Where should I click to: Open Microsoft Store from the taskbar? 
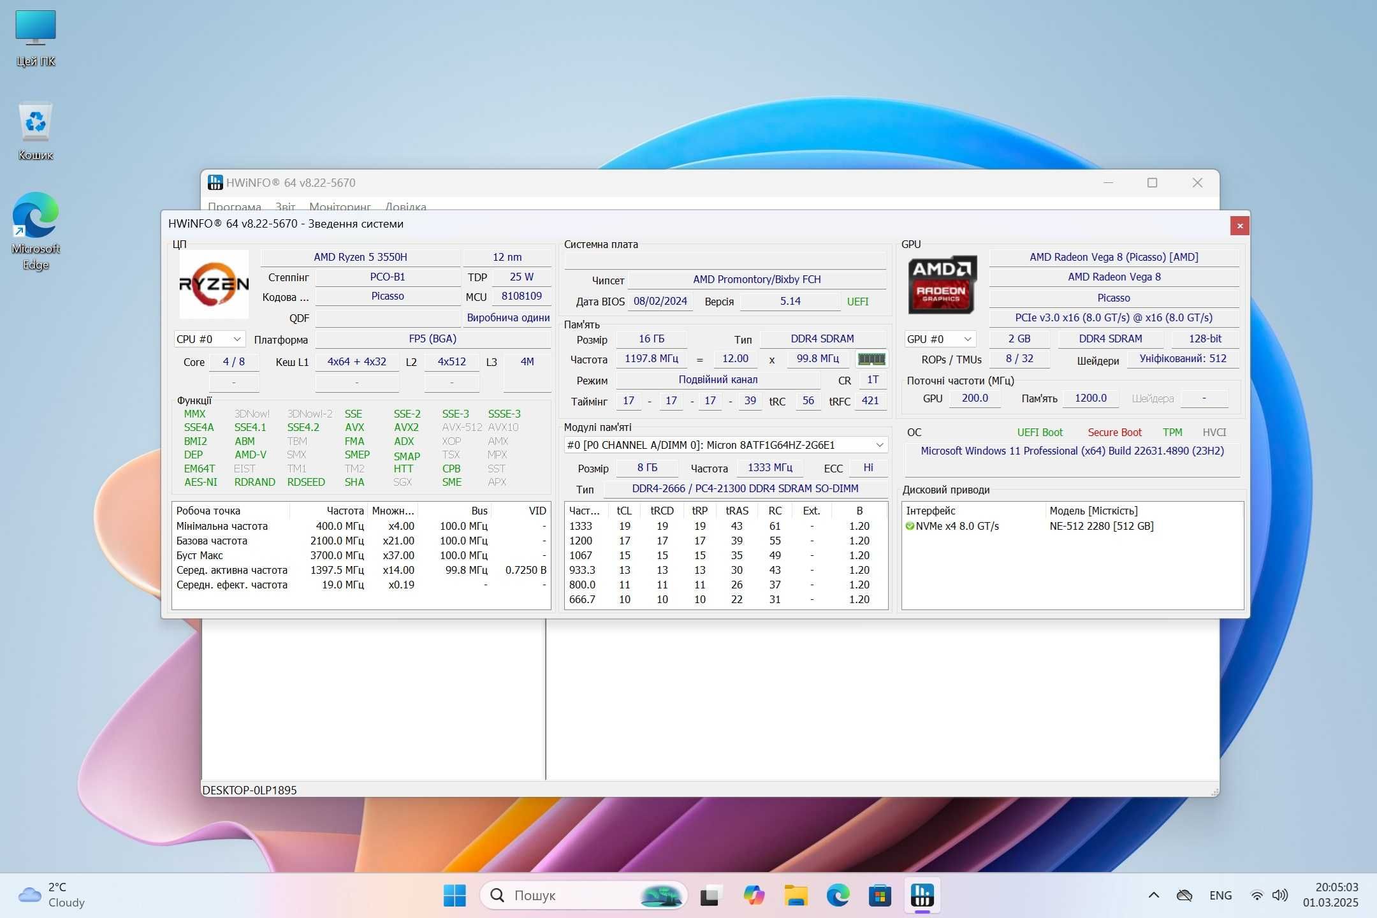coord(880,896)
